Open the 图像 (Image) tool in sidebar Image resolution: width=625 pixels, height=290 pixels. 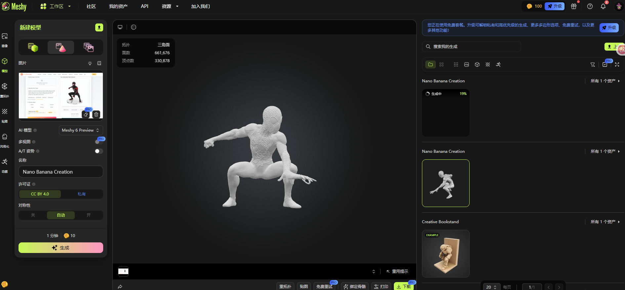[x=5, y=39]
